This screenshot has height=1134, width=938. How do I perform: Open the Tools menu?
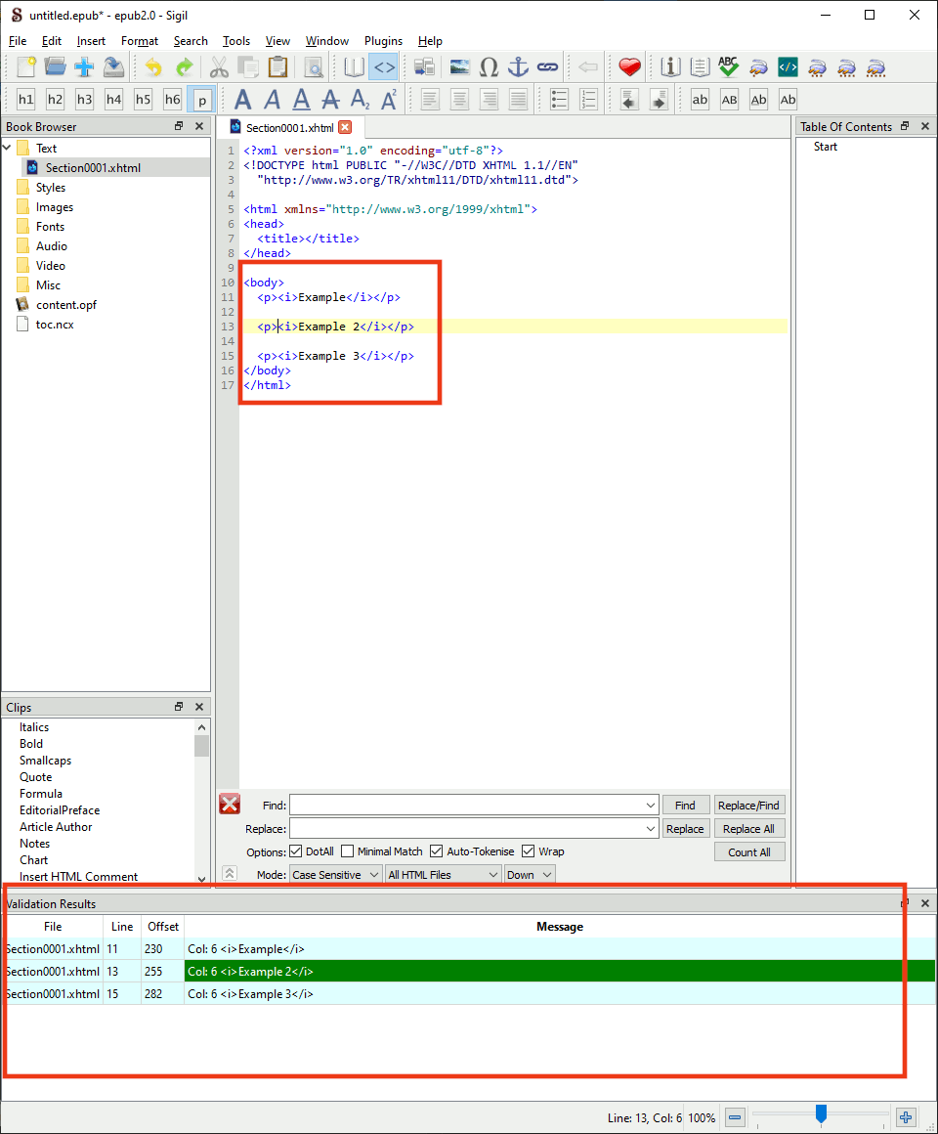(x=236, y=41)
